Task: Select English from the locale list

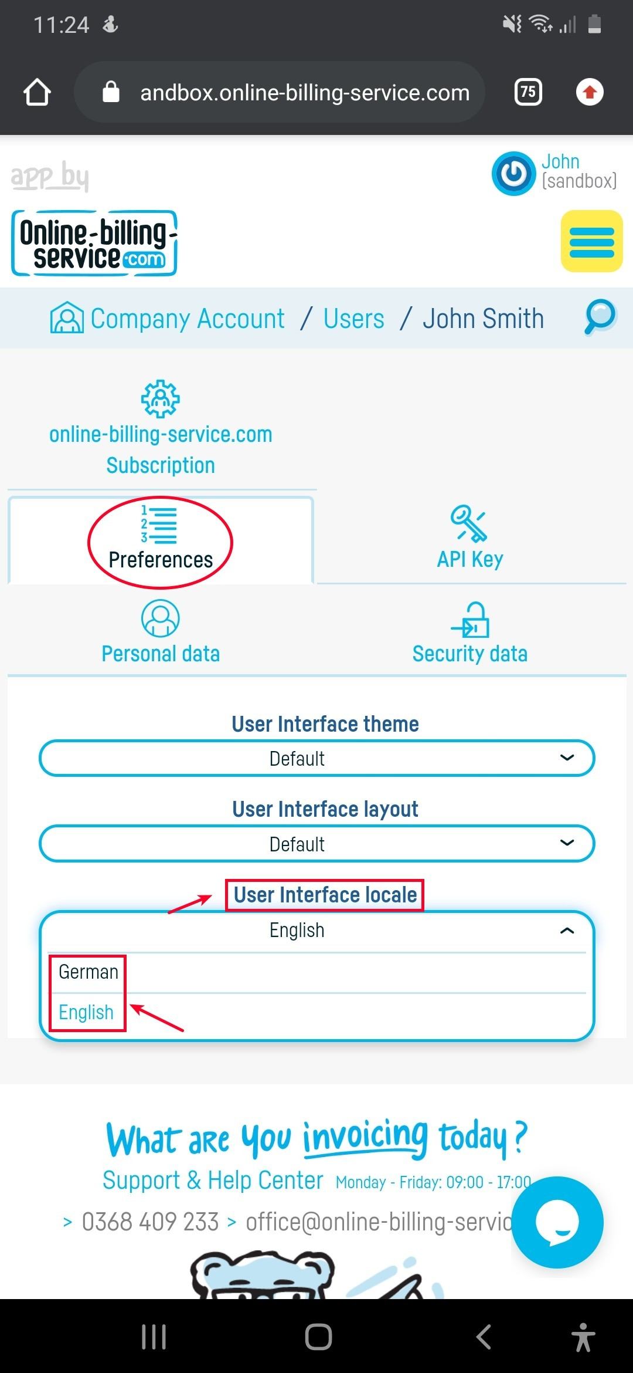Action: tap(86, 1012)
